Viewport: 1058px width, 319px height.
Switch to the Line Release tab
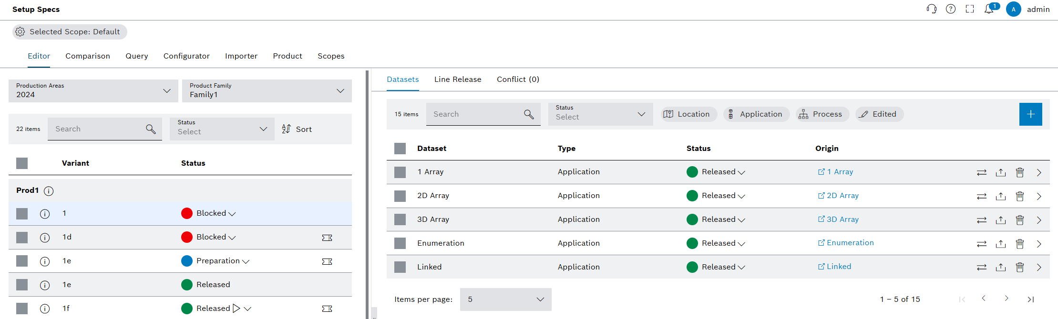457,80
